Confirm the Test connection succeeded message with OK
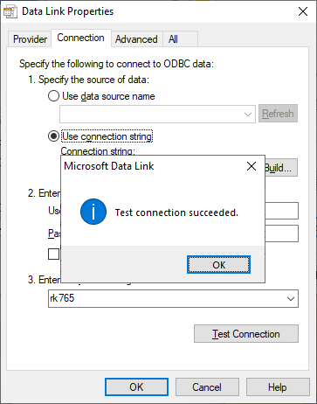The height and width of the screenshot is (404, 317). [218, 265]
